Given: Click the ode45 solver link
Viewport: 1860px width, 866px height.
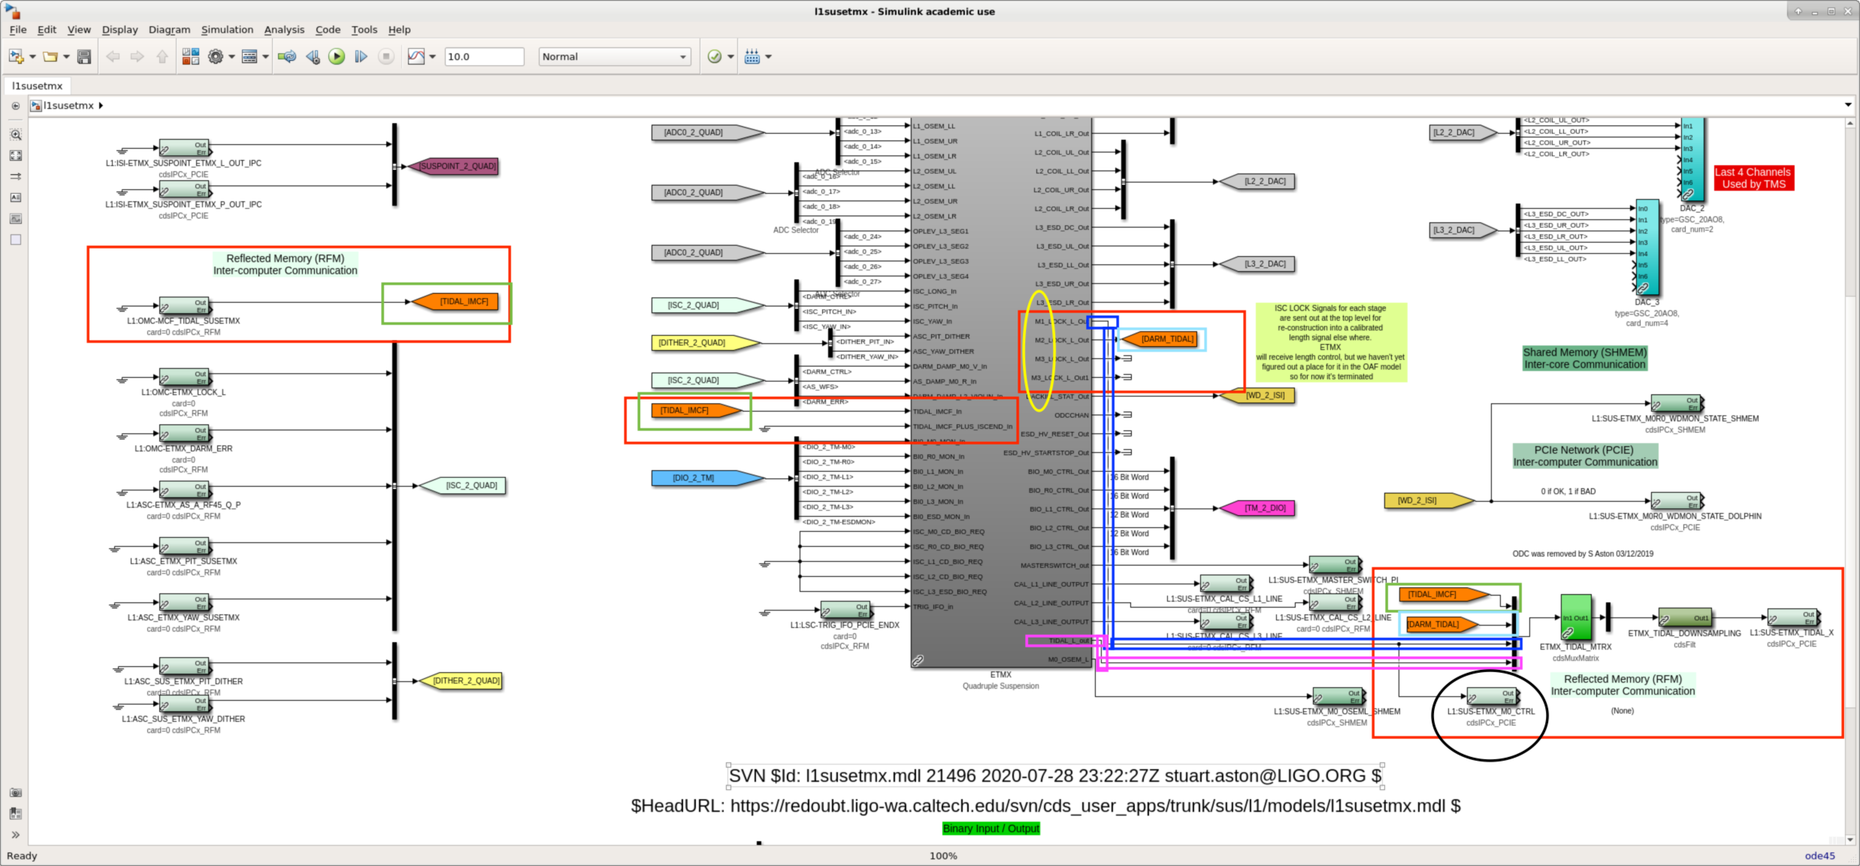Looking at the screenshot, I should pyautogui.click(x=1819, y=855).
